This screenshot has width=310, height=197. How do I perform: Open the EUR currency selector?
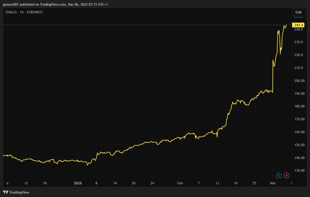click(x=298, y=12)
